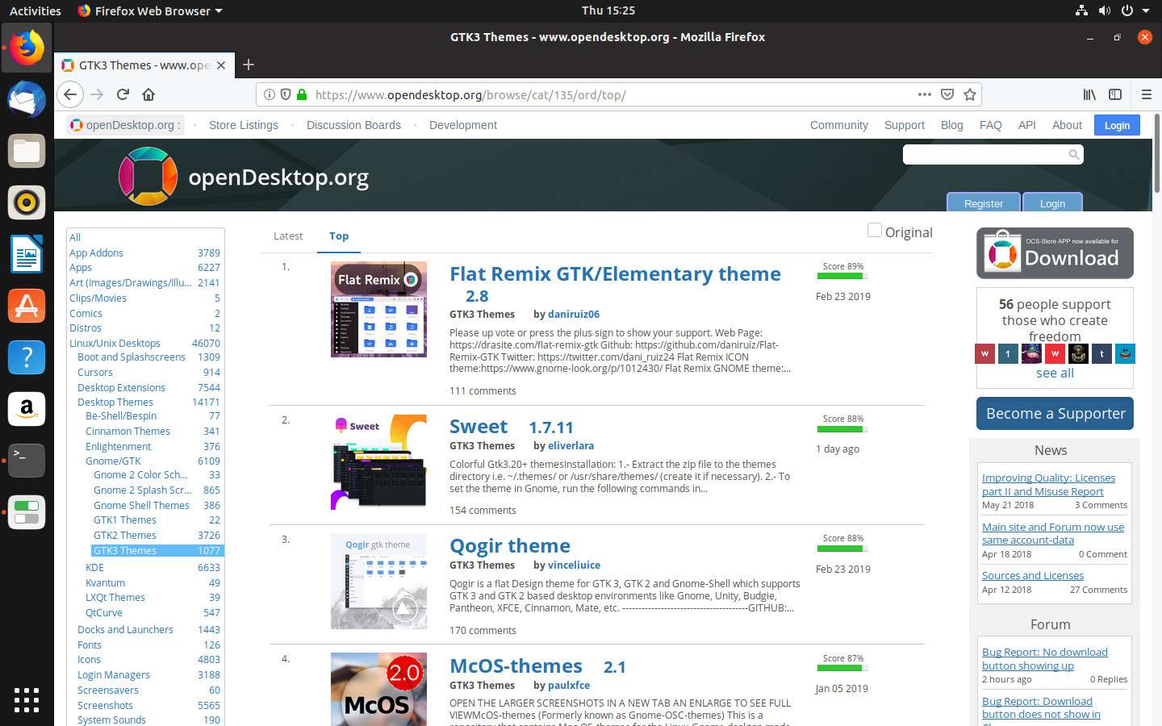Click the Sweet Score 88% bar
This screenshot has width=1162, height=726.
click(842, 428)
